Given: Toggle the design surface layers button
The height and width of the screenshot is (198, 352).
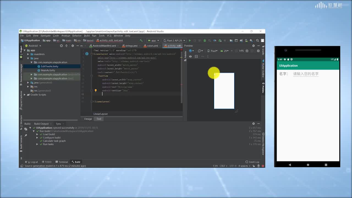Looking at the screenshot, I should 191,51.
